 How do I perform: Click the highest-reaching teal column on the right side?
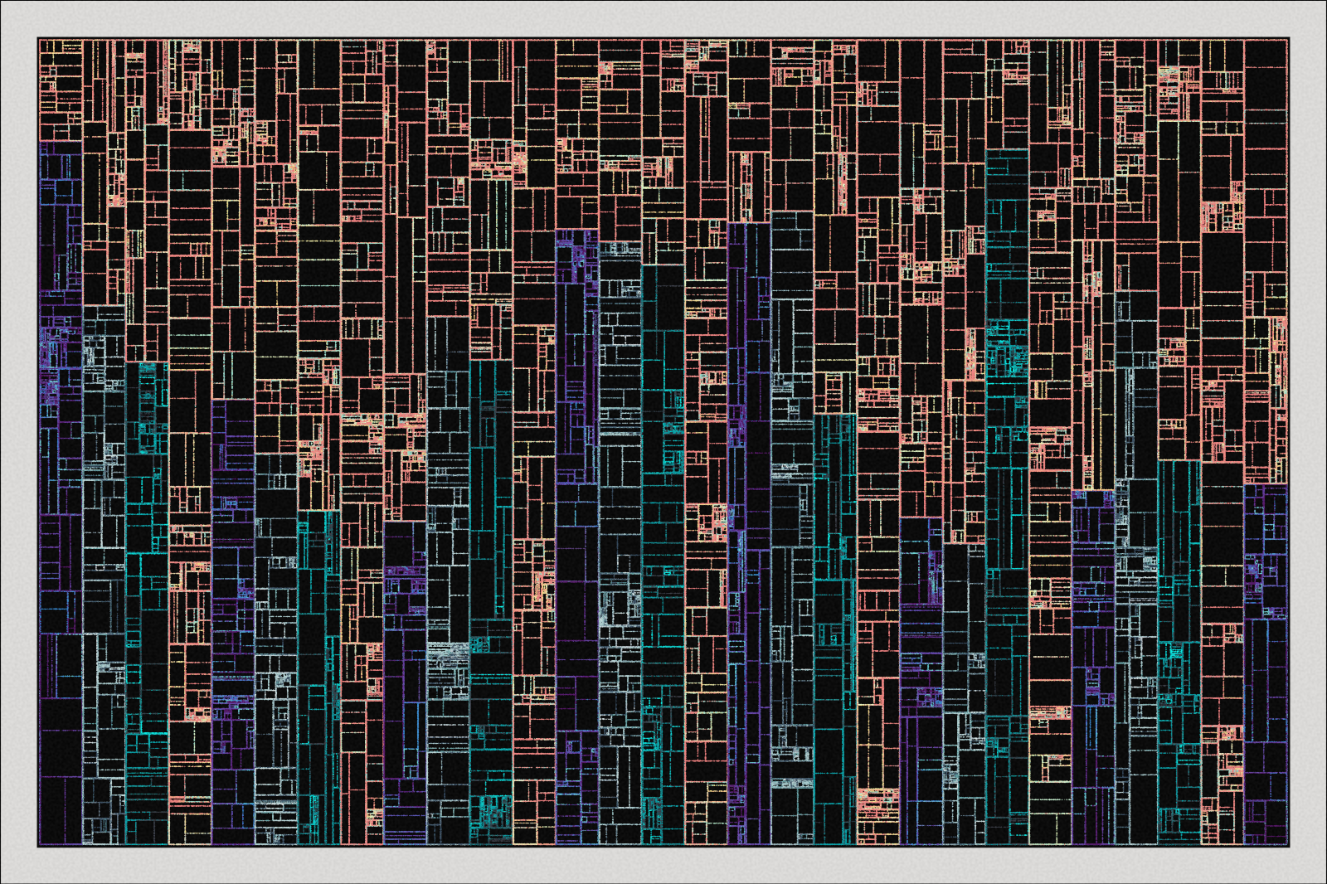coord(1007,498)
